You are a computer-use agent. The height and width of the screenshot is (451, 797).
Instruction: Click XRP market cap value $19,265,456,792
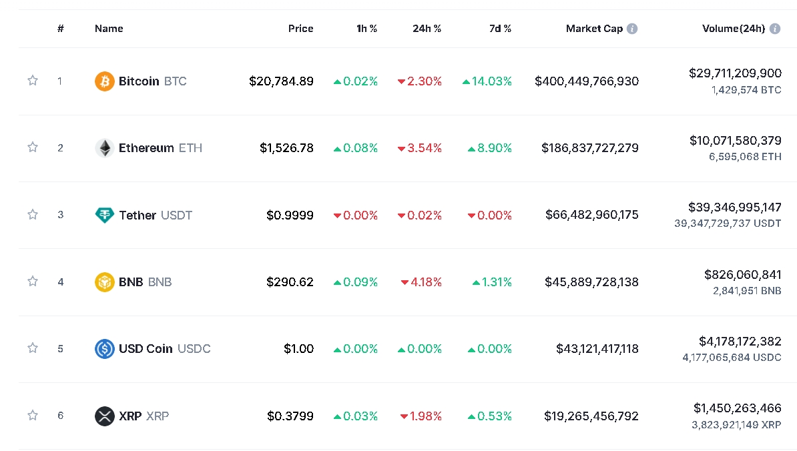click(591, 416)
